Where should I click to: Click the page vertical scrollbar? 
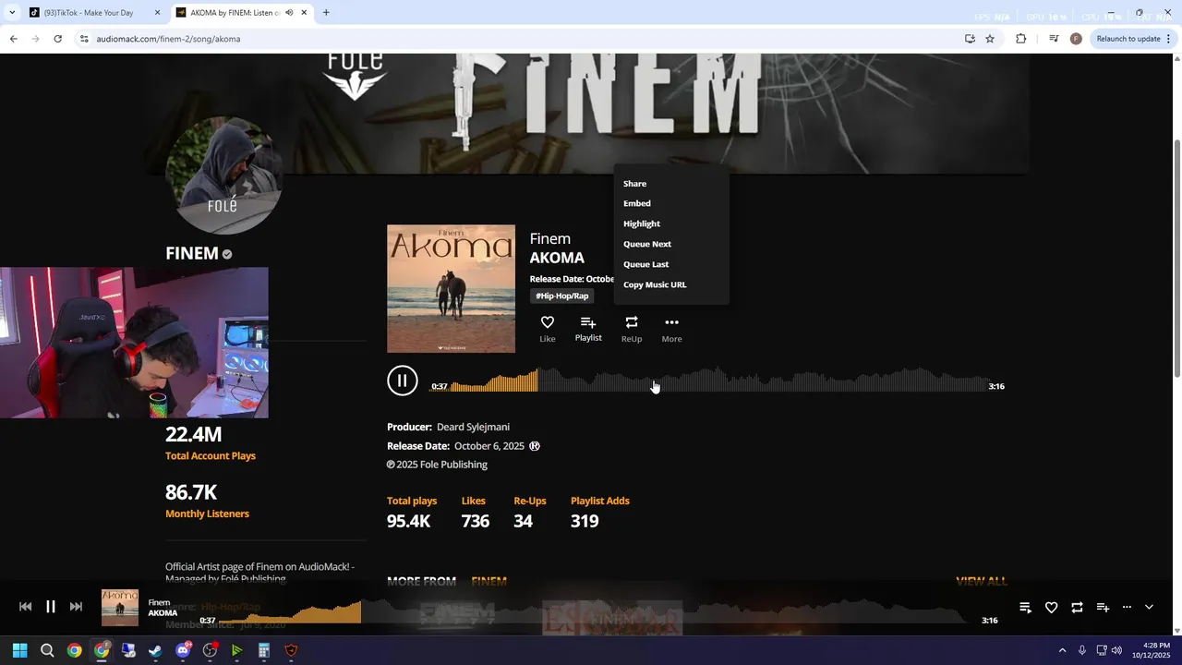pos(1176,259)
